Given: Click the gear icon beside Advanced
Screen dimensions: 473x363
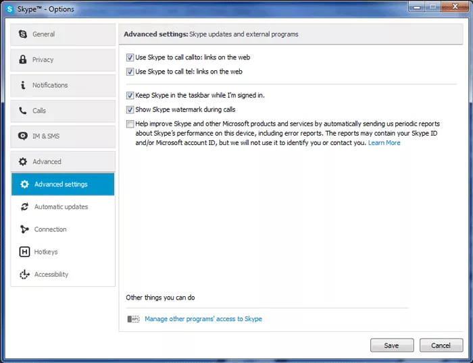Looking at the screenshot, I should coord(22,161).
